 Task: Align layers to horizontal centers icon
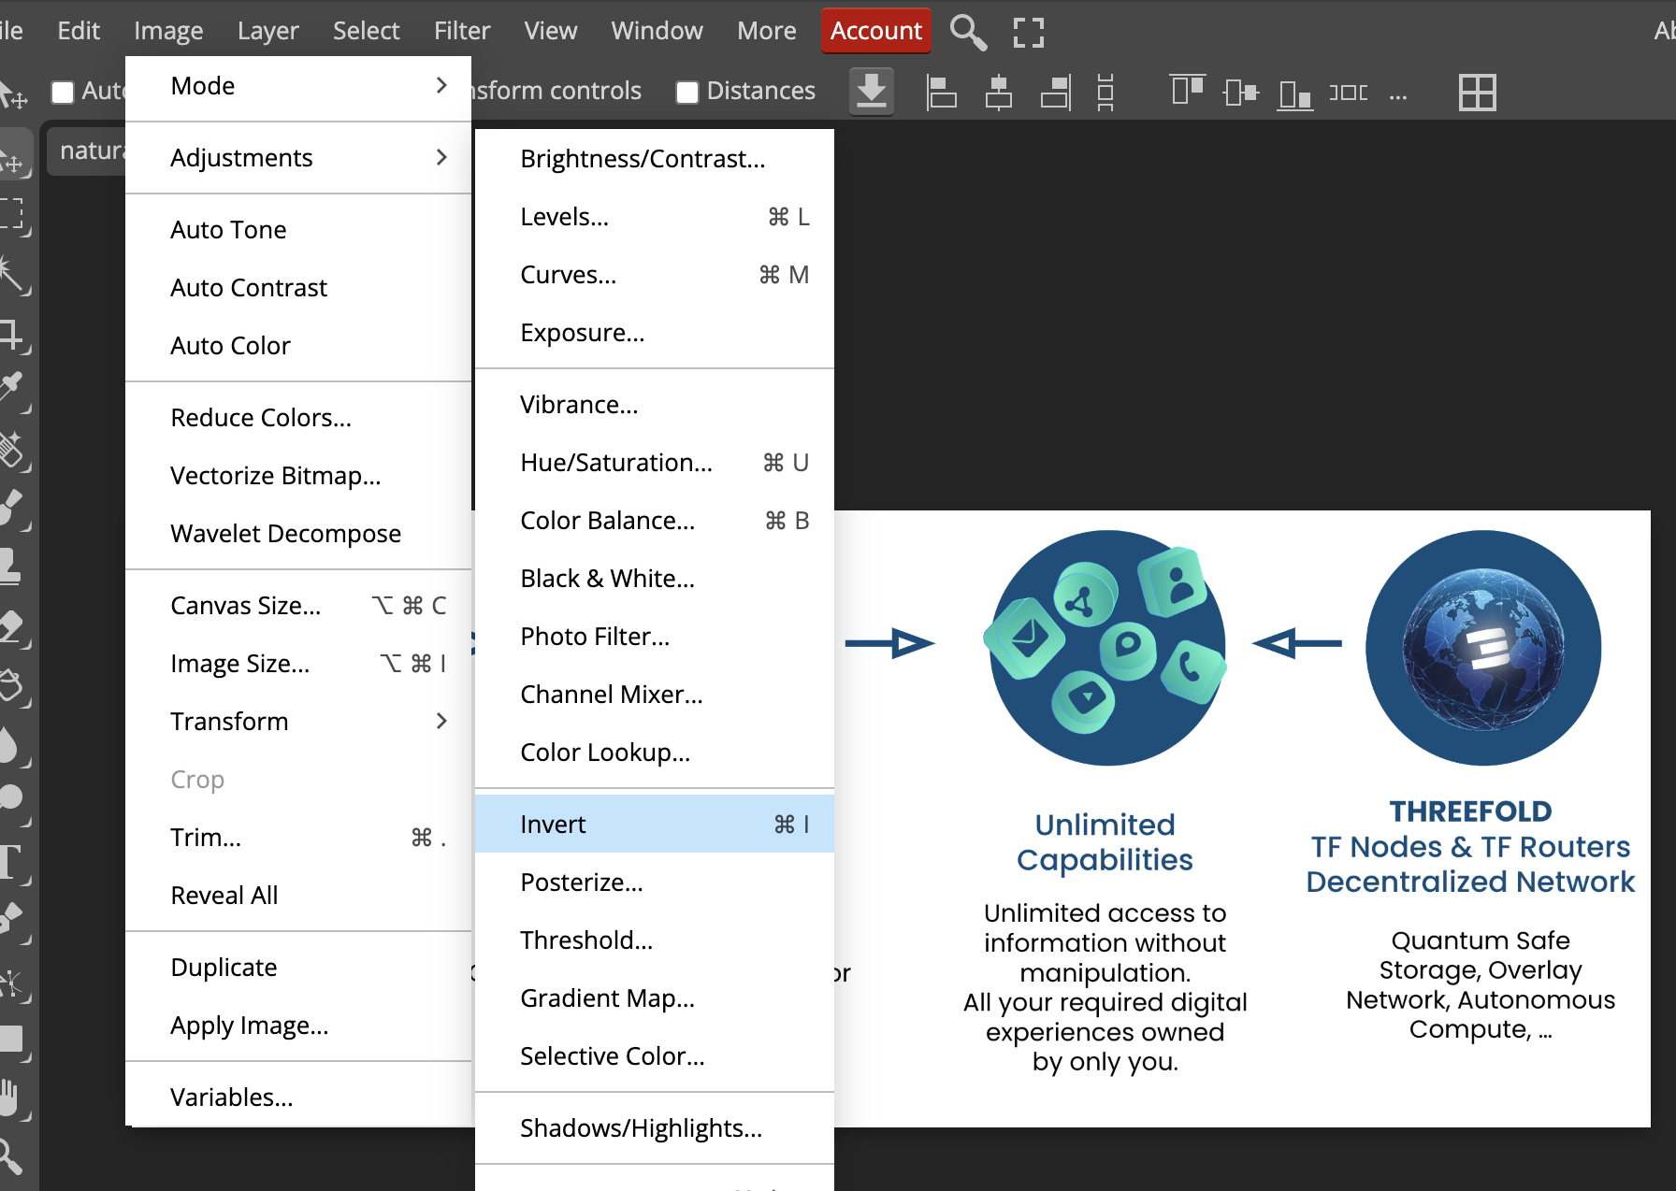point(998,93)
